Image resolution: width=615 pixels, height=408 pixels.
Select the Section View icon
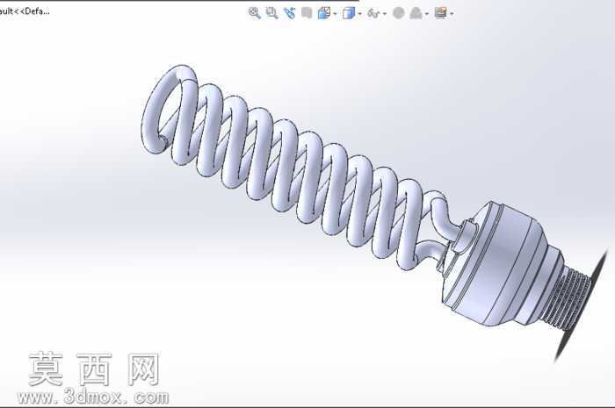point(307,13)
